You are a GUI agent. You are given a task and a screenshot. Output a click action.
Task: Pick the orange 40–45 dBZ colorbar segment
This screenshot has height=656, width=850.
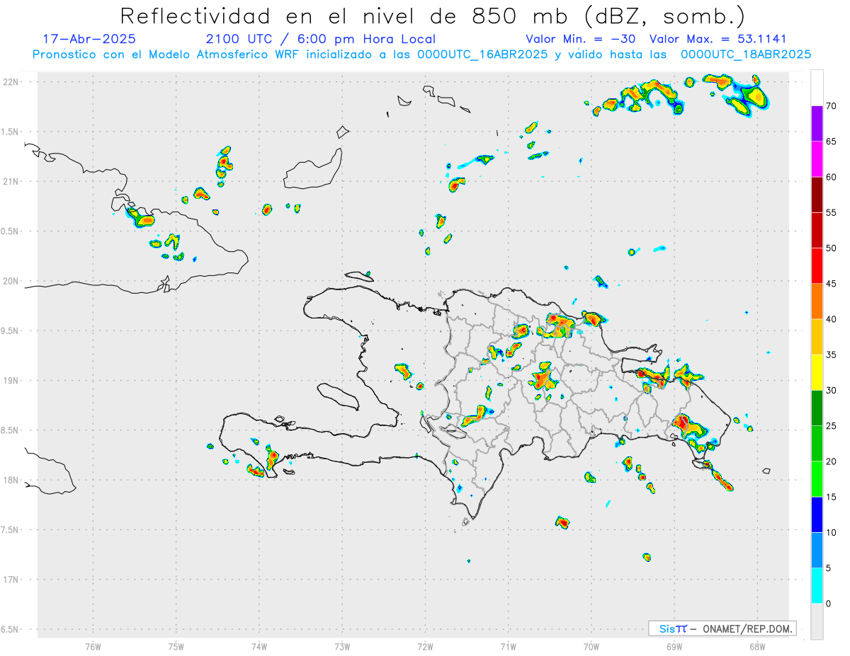click(817, 301)
